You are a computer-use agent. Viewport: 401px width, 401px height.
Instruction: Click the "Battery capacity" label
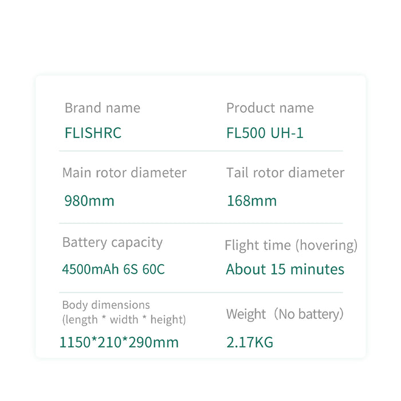tap(112, 242)
